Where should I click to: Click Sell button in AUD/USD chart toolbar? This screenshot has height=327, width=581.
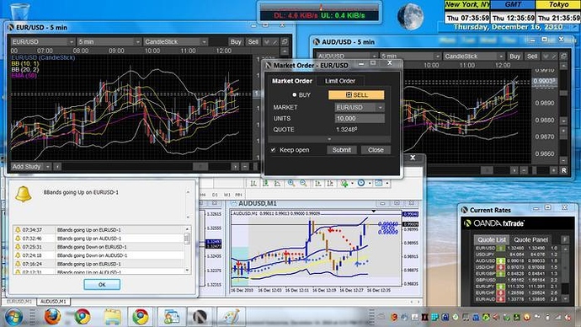(532, 56)
